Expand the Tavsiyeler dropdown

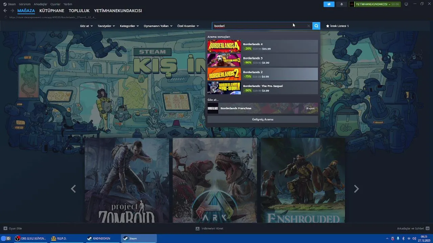[x=106, y=26]
